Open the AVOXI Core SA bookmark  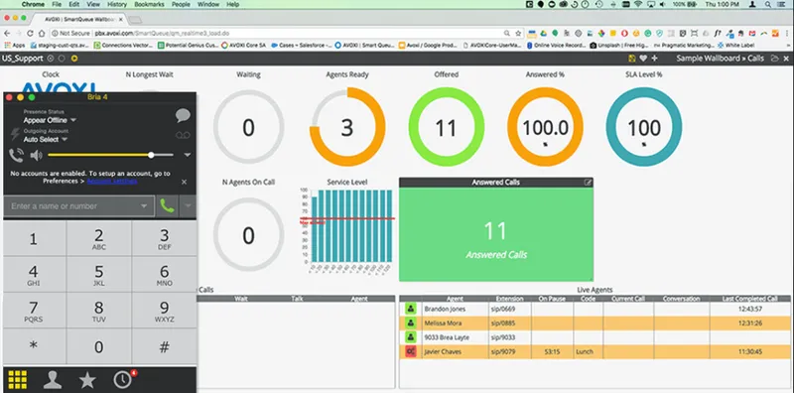[243, 45]
